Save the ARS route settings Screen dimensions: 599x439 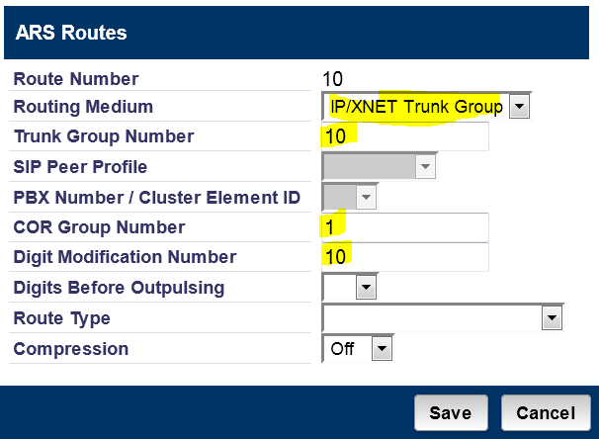[451, 412]
